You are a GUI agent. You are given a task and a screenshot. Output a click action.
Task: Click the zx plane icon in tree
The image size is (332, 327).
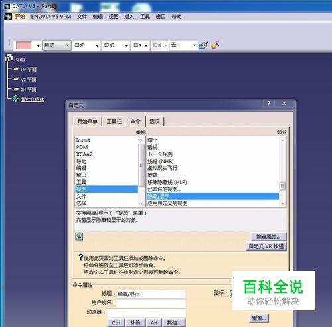16,89
